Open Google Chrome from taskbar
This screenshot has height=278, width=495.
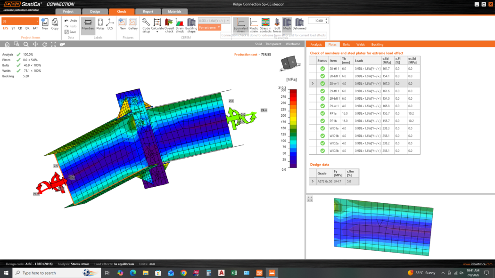[x=183, y=273]
